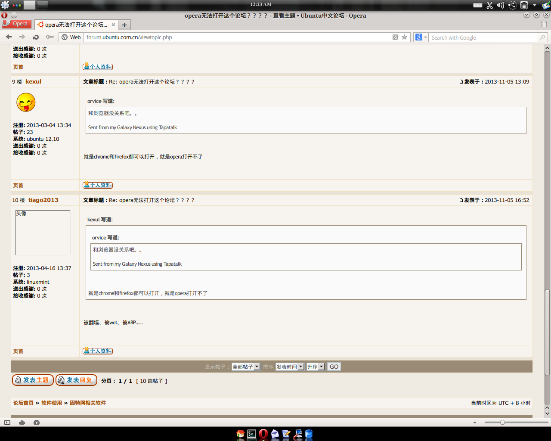Image resolution: width=551 pixels, height=441 pixels.
Task: Go forward with the forward arrow
Action: coord(22,37)
